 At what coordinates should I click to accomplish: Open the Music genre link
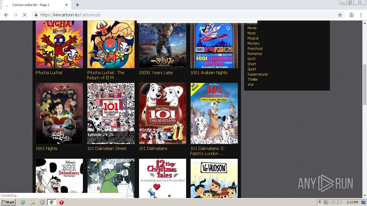point(251,33)
